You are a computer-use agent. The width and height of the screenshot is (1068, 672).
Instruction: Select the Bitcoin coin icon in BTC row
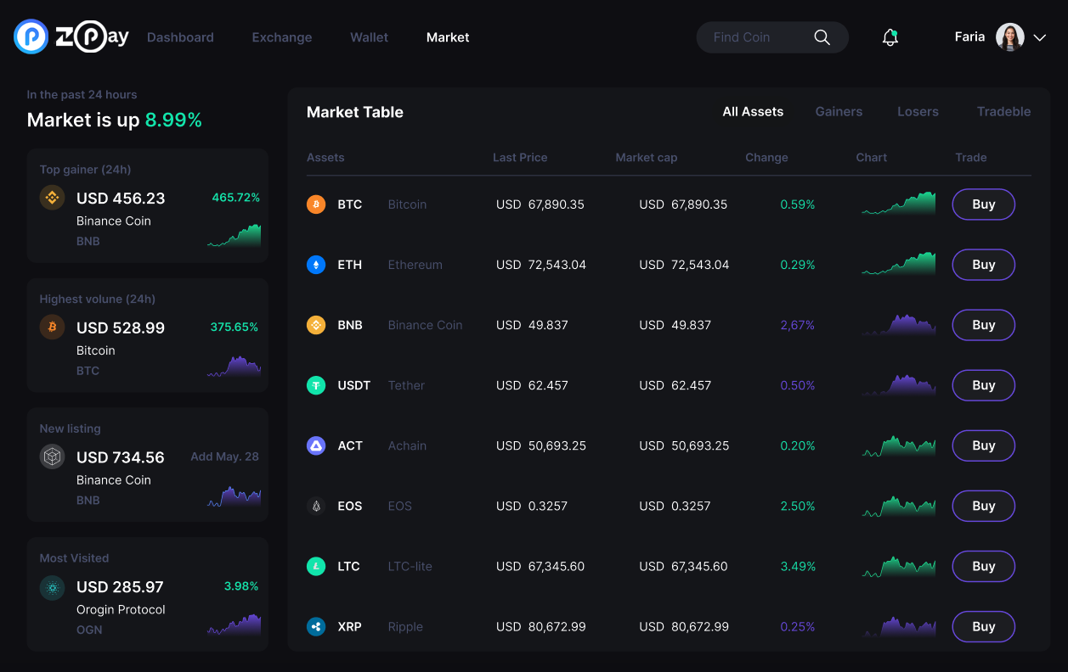(x=316, y=204)
